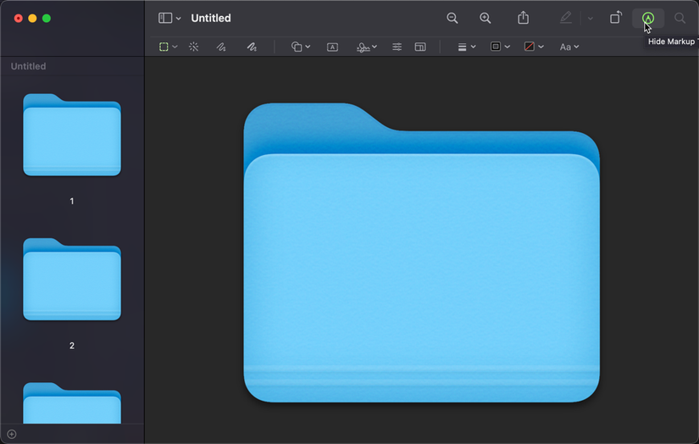Toggle the sidebar view button
The height and width of the screenshot is (444, 699).
(x=165, y=18)
